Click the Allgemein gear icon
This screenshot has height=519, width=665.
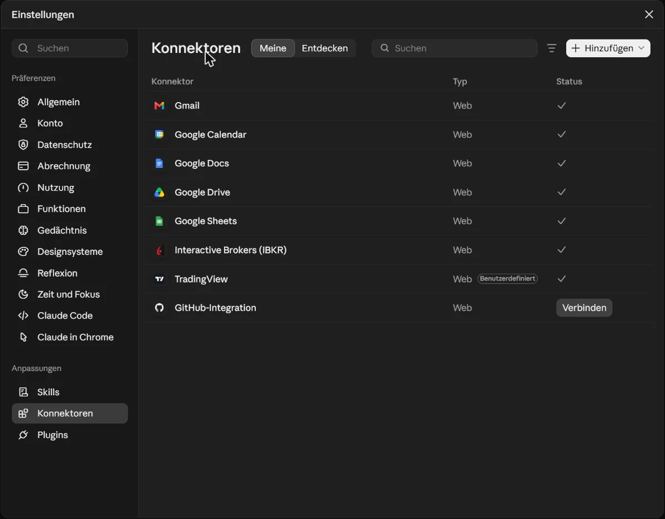[x=23, y=102]
